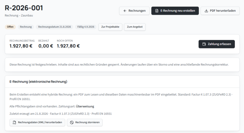Click the Rechnungsbetrag amount 1.927,80 €
The width and height of the screenshot is (244, 133).
21,46
